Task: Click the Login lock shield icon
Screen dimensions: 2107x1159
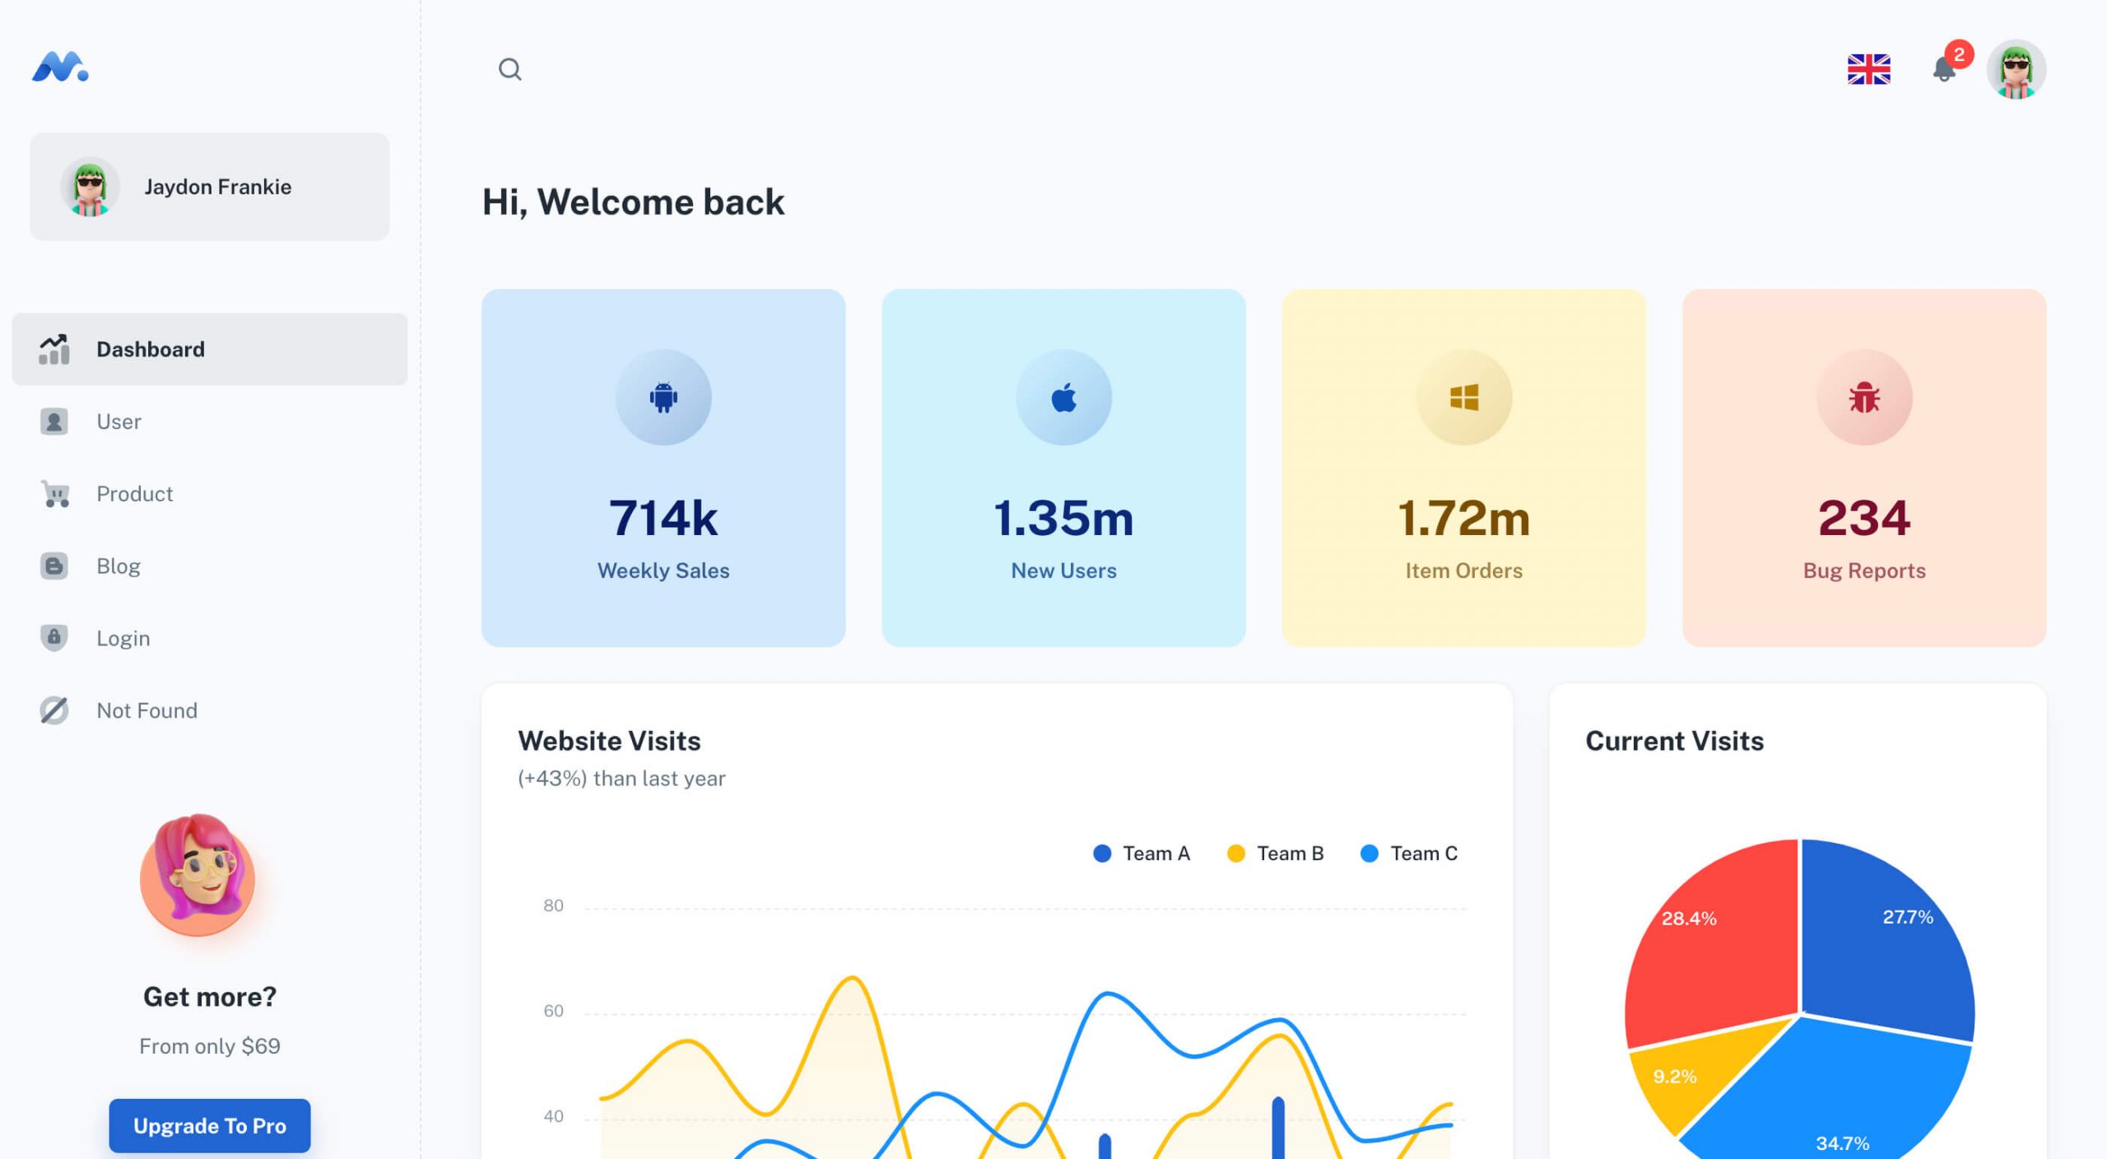Action: (x=54, y=638)
